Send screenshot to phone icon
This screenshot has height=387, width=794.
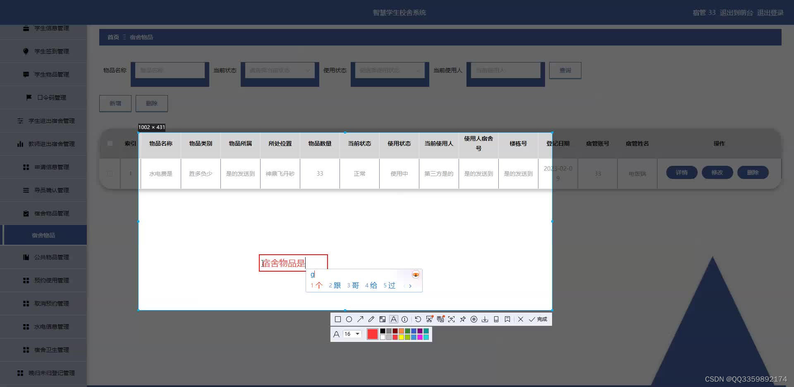coord(496,319)
